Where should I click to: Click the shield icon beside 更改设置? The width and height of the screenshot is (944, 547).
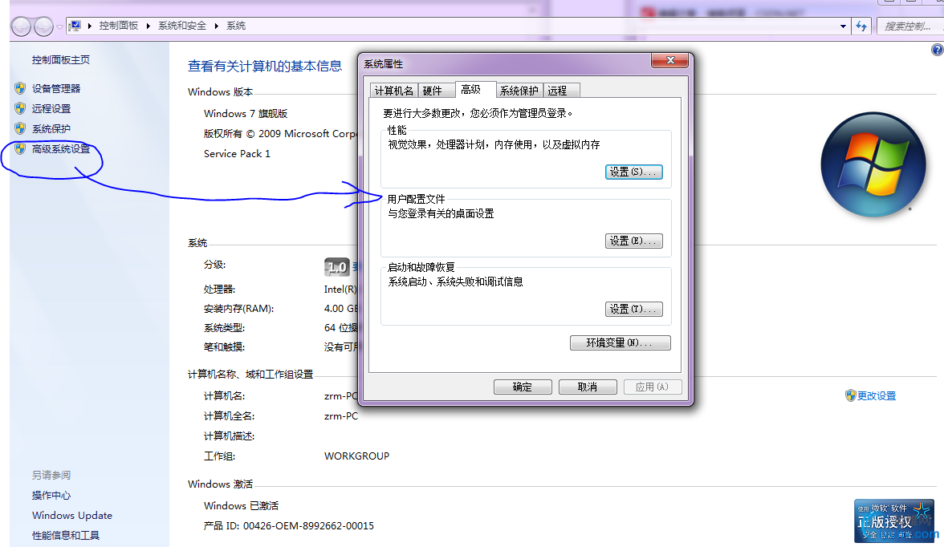tap(851, 395)
